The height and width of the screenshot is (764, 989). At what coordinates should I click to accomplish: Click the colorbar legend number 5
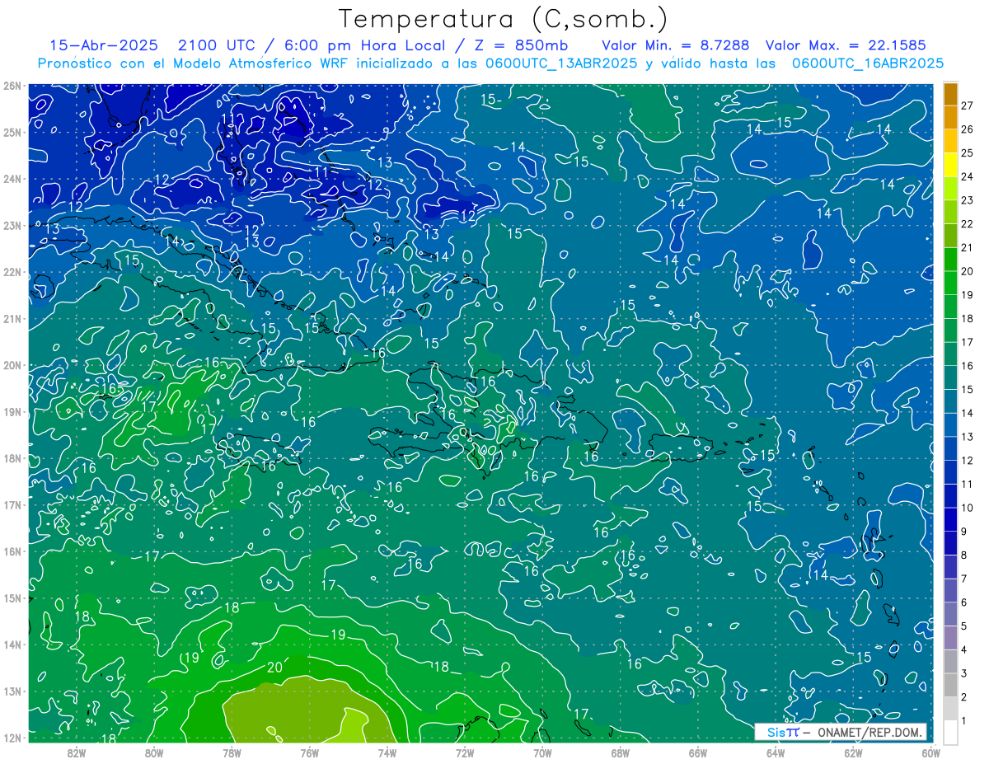965,626
